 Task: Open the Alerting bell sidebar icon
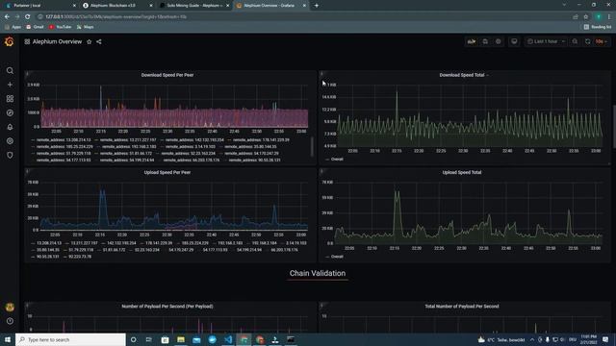(10, 127)
